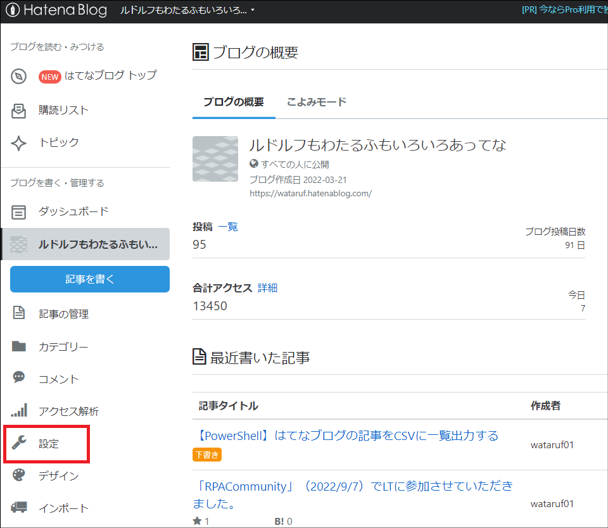Viewport: 608px width, 528px height.
Task: Open 設定 in the sidebar
Action: (49, 444)
